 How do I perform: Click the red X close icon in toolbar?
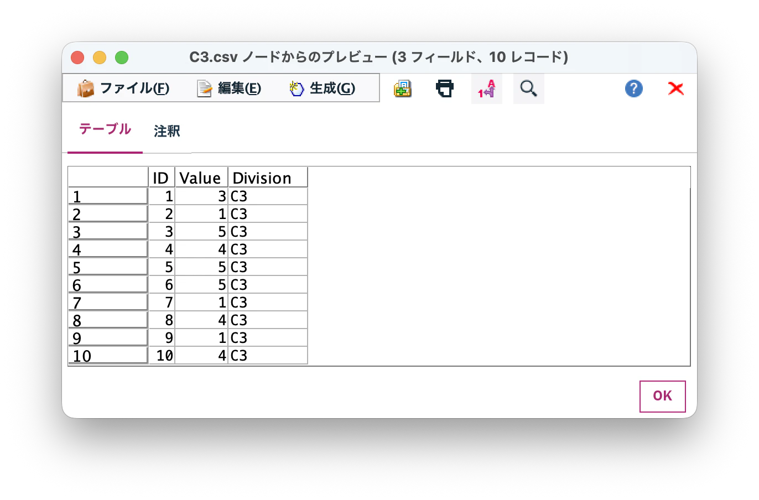[x=676, y=88]
